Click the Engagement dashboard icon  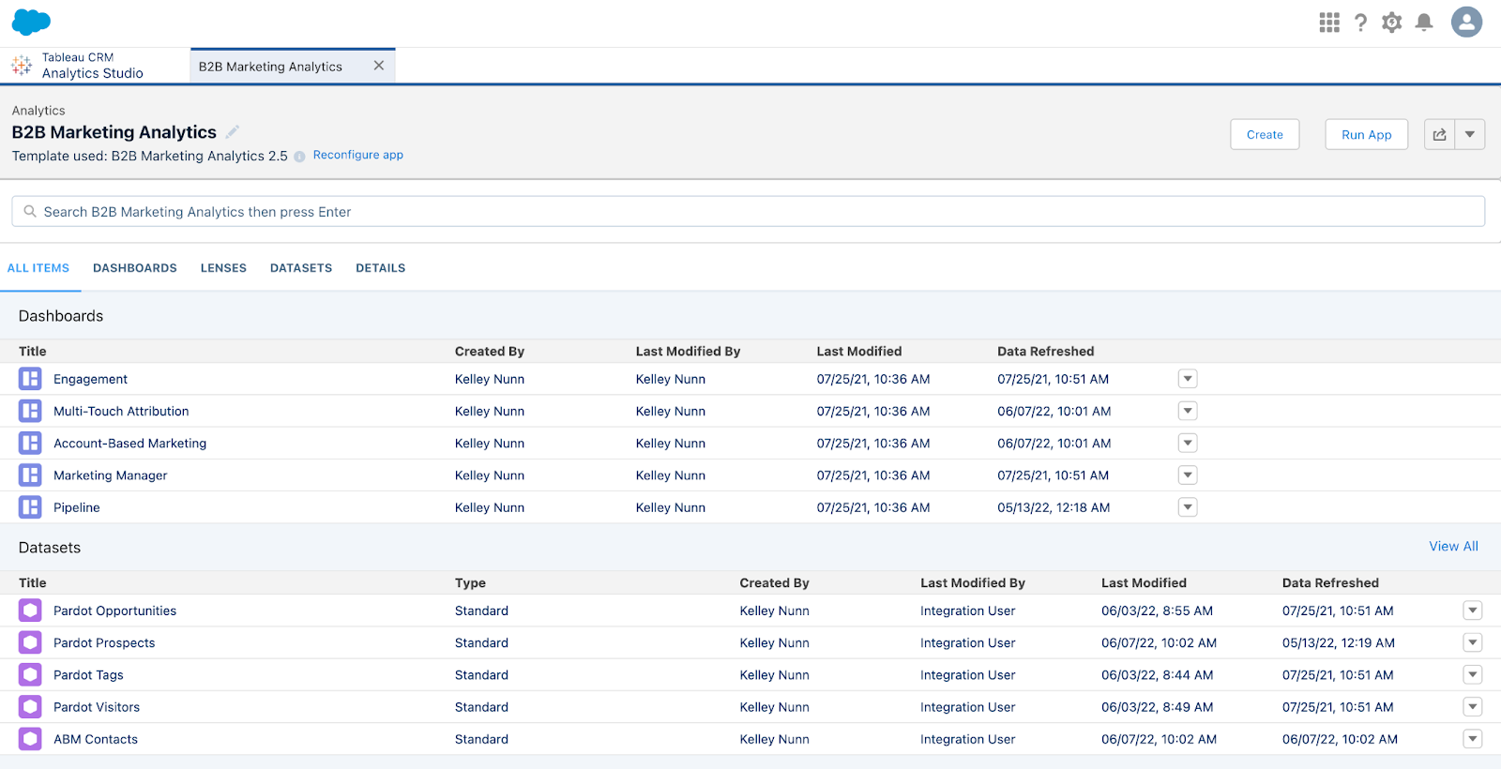pyautogui.click(x=30, y=379)
